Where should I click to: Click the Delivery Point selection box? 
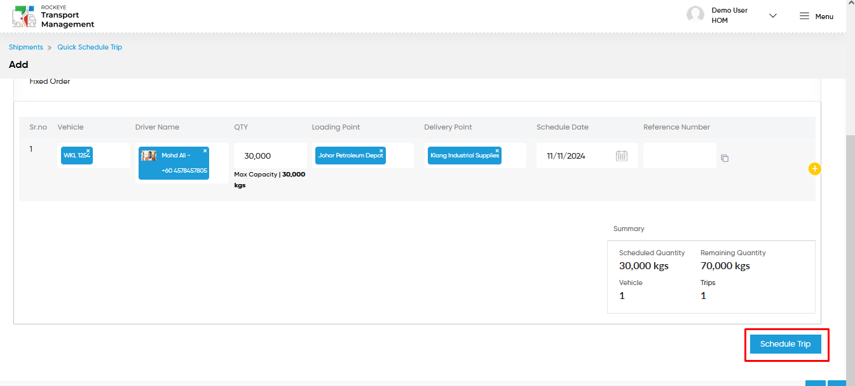475,156
